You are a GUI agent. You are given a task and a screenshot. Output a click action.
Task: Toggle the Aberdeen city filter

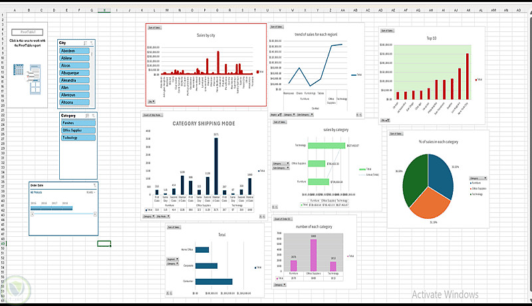[74, 51]
